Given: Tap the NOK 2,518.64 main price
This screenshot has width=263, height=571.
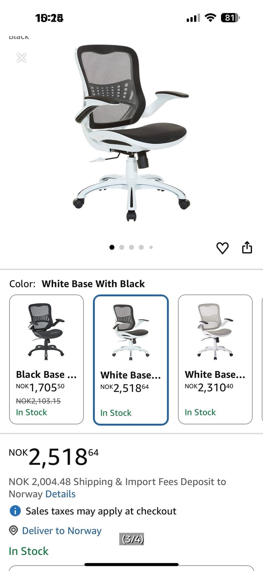Looking at the screenshot, I should pos(54,457).
